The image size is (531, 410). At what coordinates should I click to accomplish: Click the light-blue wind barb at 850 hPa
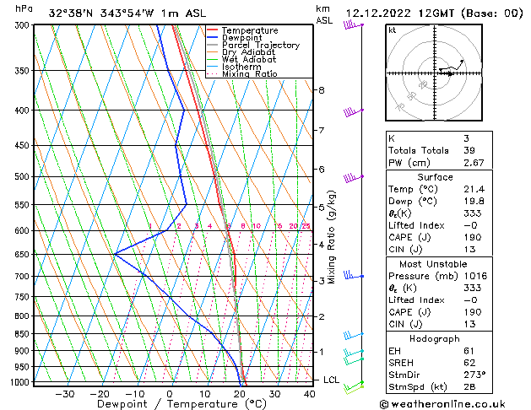tap(353, 336)
